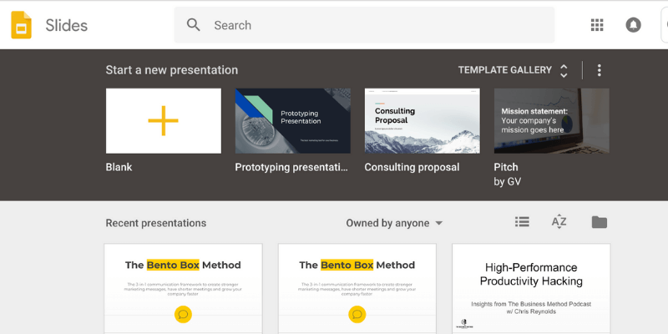
Task: Create a new Blank presentation
Action: click(164, 121)
